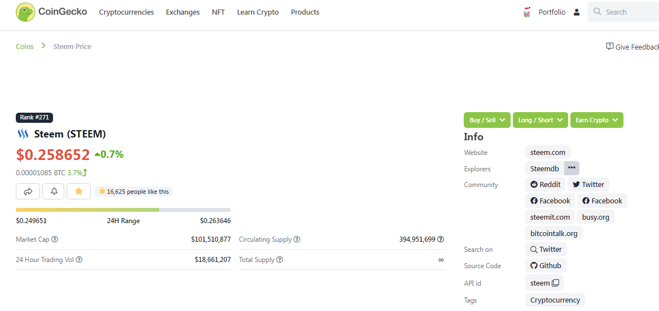This screenshot has width=659, height=311.
Task: Click the search magnifier icon
Action: click(x=597, y=12)
